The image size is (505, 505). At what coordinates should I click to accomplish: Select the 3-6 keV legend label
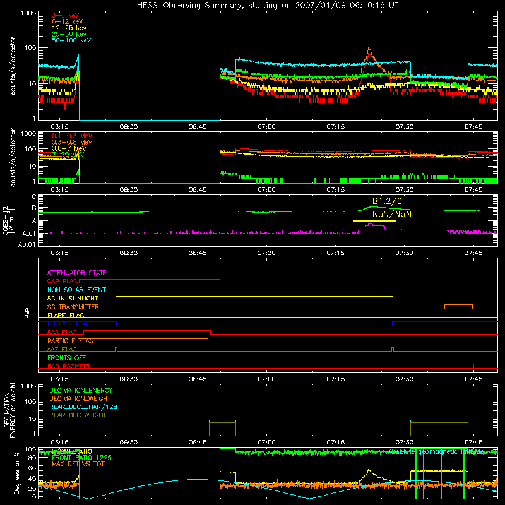[66, 15]
